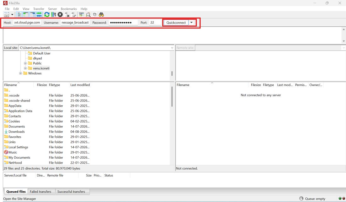Expand the Public folder in tree
This screenshot has height=202, width=346.
pos(25,63)
